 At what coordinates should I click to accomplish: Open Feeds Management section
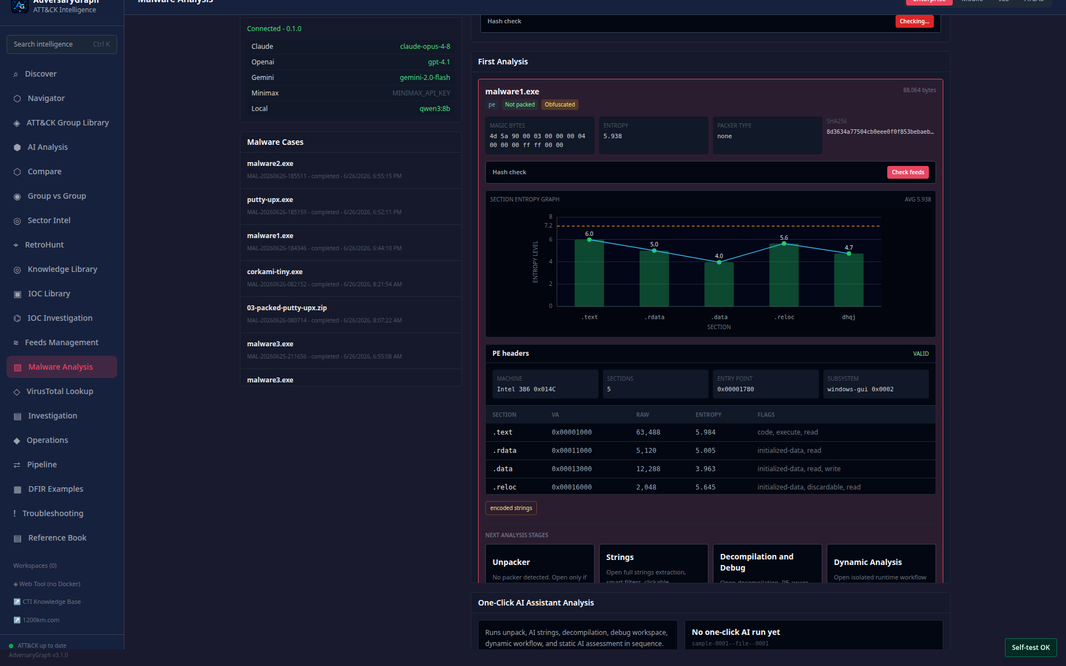pos(62,342)
